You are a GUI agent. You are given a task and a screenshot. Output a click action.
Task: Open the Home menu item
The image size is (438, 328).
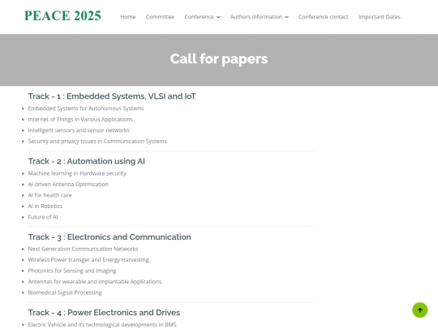coord(128,17)
